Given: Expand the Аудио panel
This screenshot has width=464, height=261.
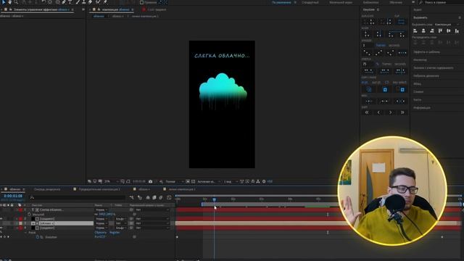Looking at the screenshot, I should 418,9.
